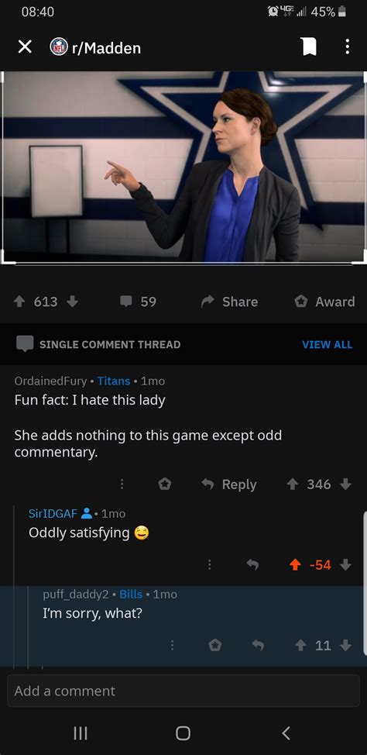Remove upvote on SirIDGAF's -54 comment
The image size is (367, 755).
[x=295, y=565]
